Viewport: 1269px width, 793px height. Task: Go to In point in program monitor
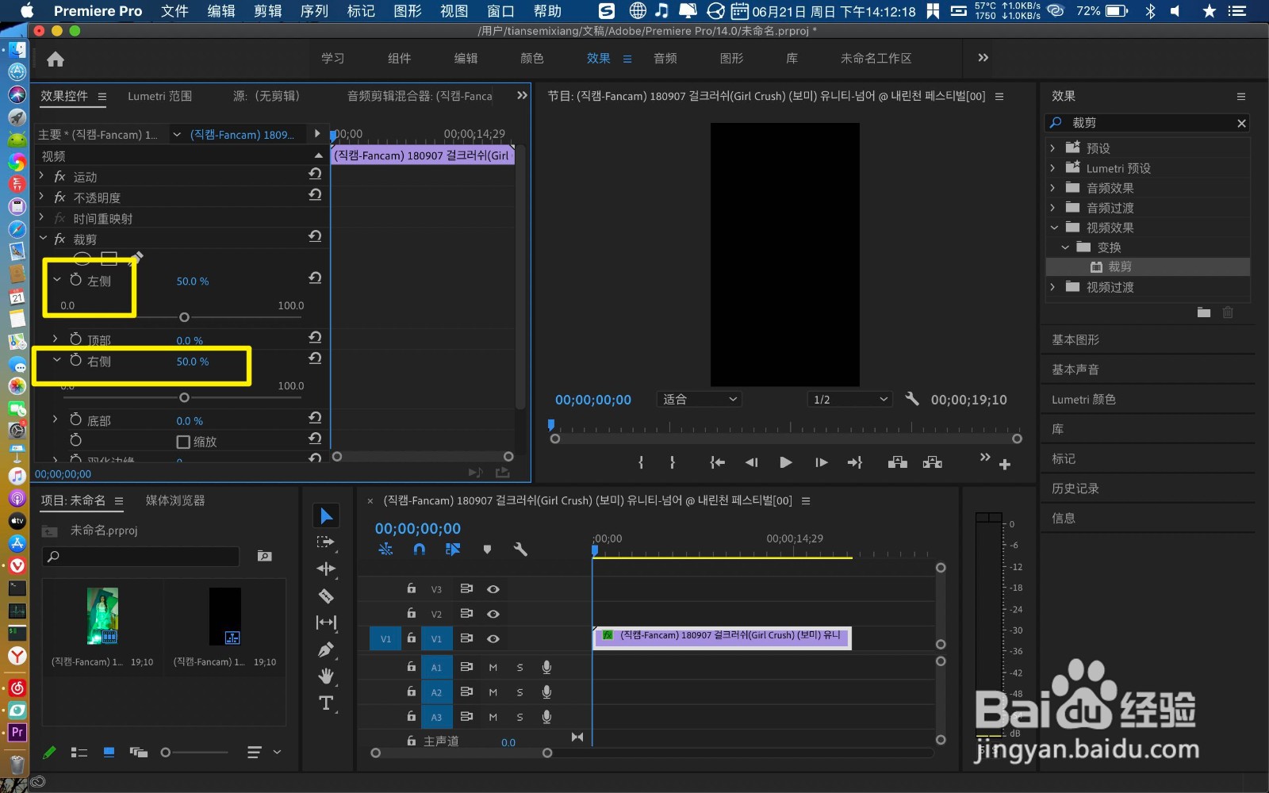pyautogui.click(x=717, y=462)
